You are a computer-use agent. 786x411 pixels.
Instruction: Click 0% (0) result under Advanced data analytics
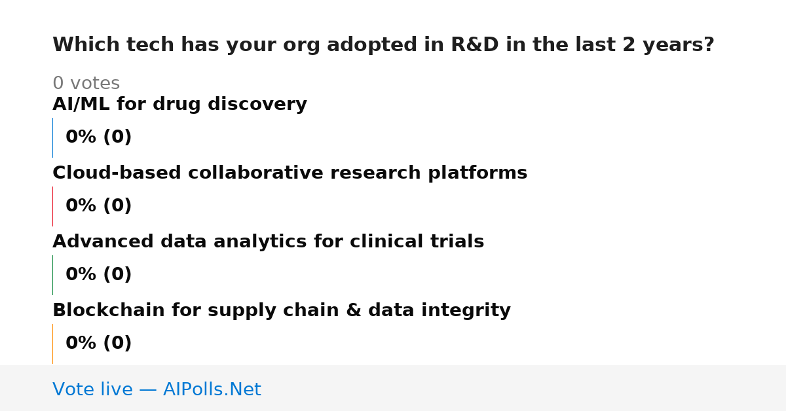(x=98, y=275)
